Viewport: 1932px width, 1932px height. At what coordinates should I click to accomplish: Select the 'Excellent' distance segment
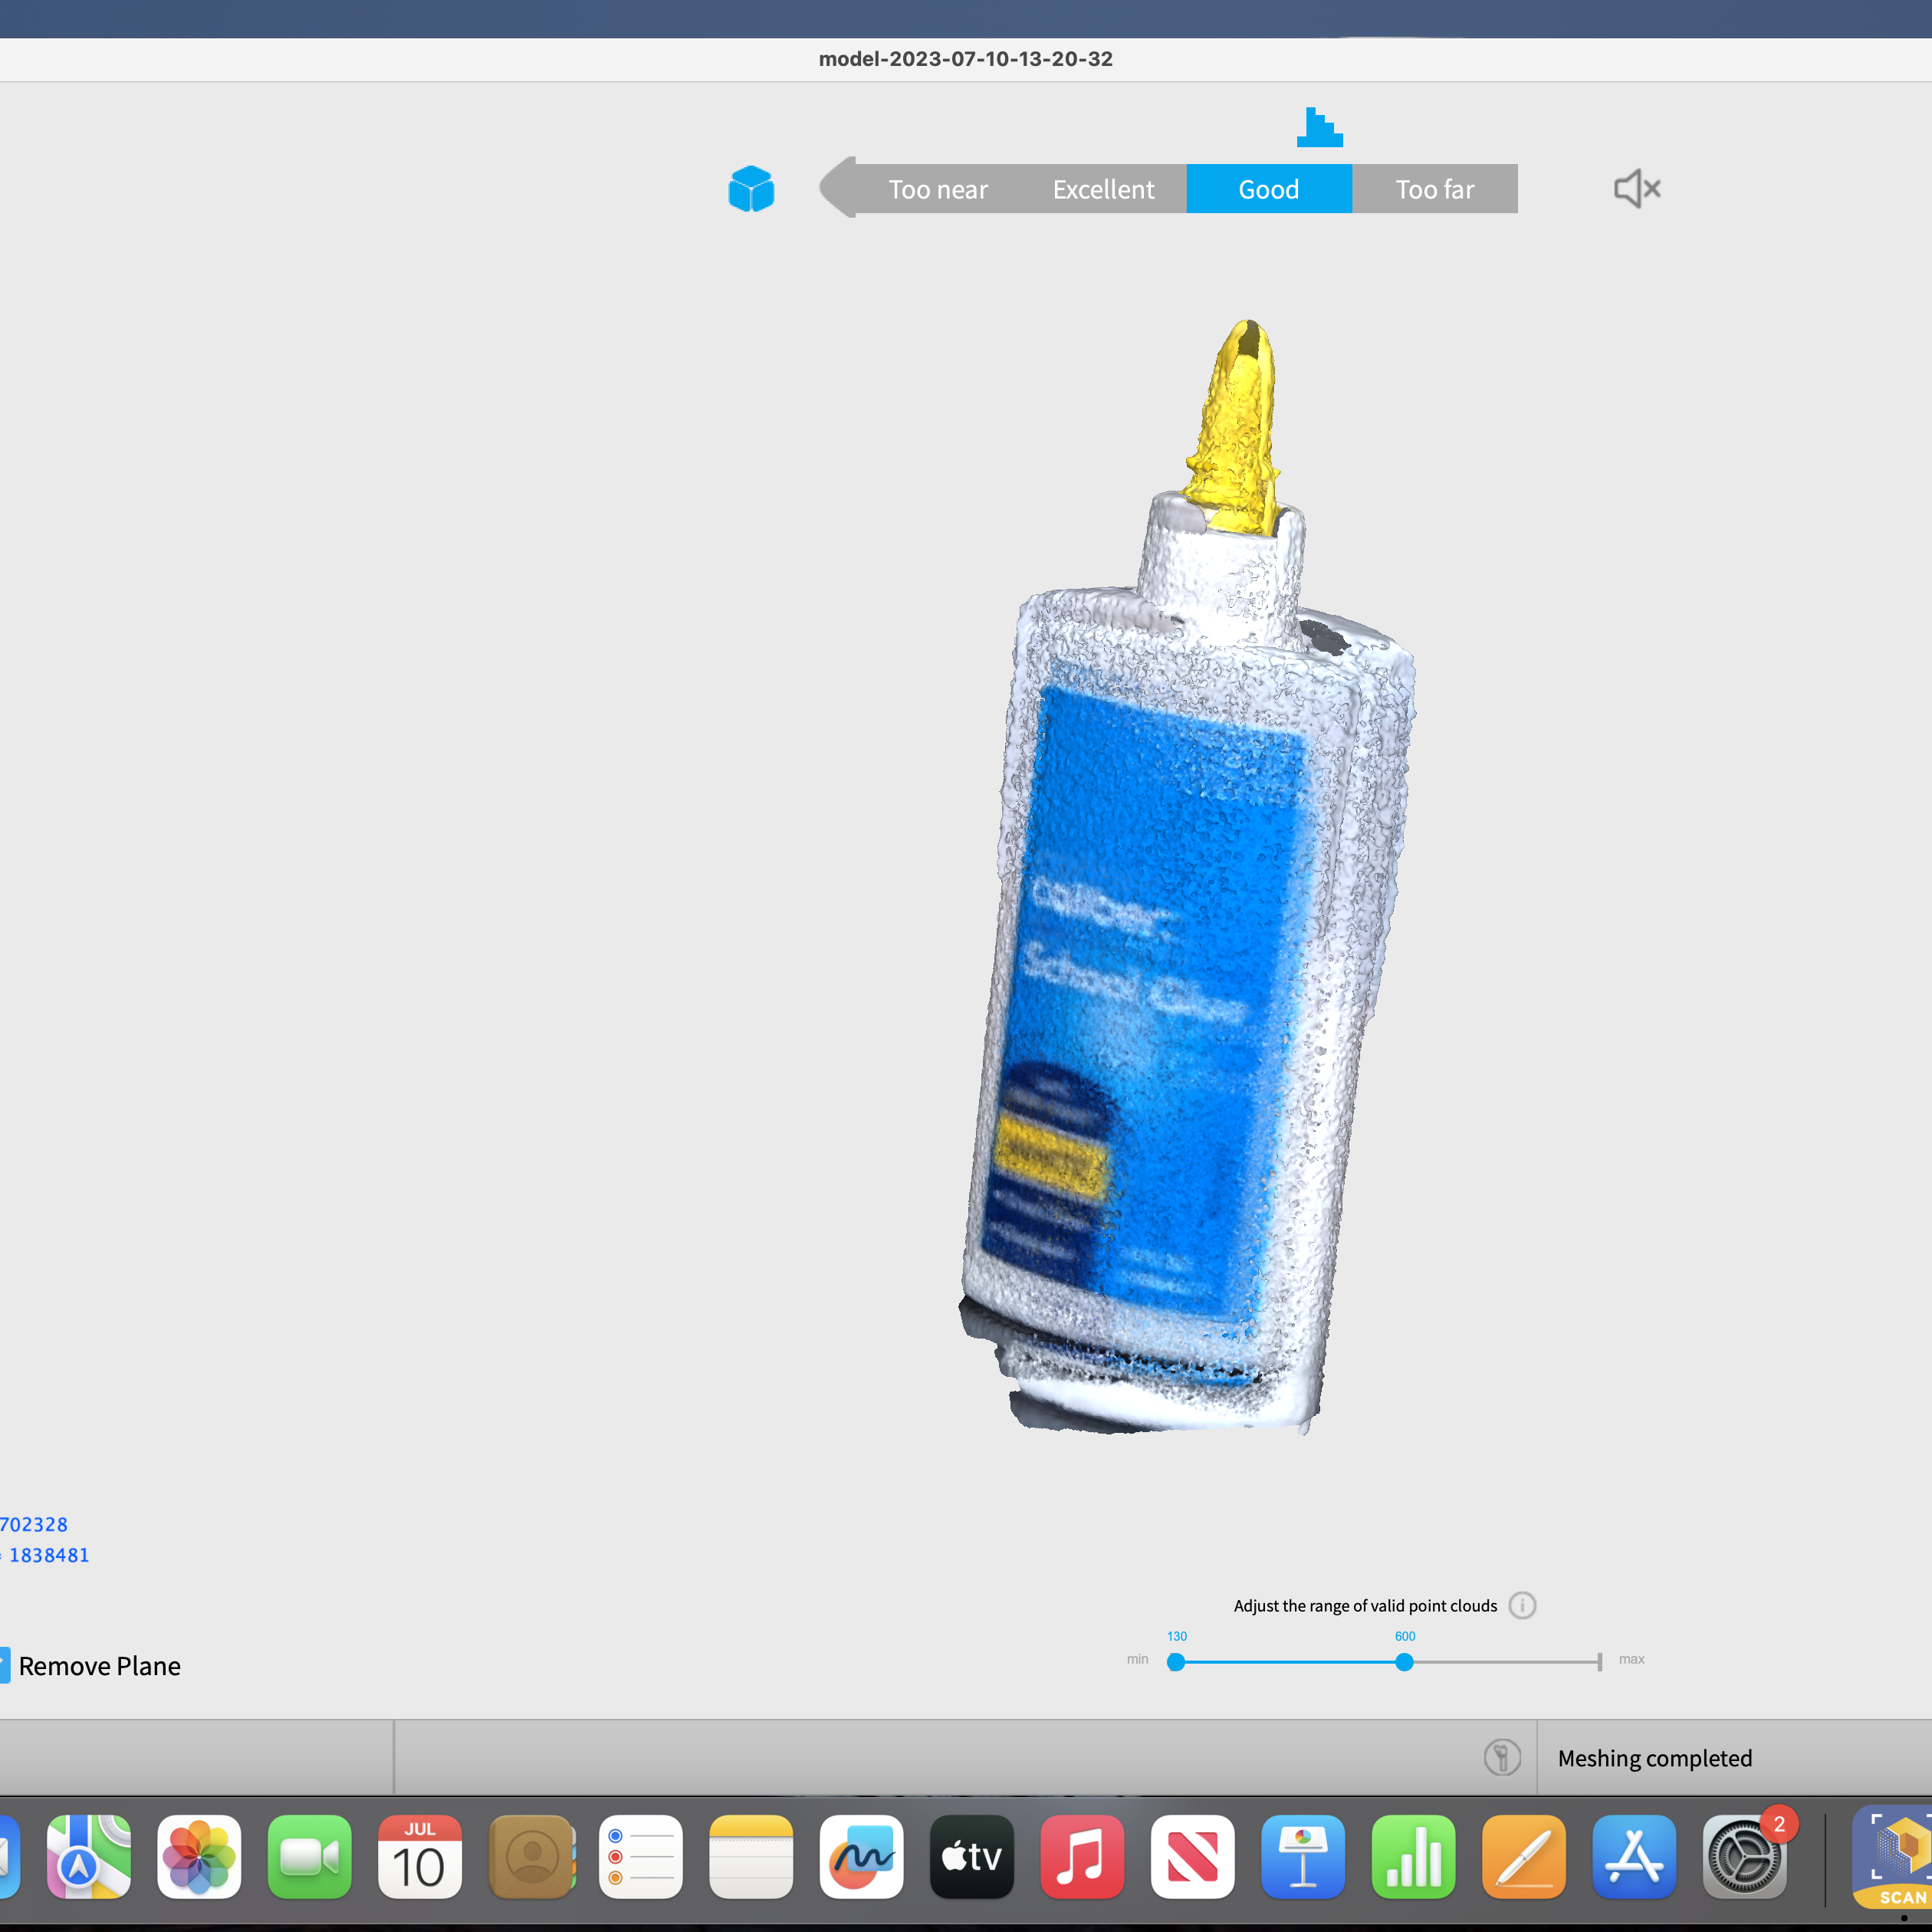pyautogui.click(x=1103, y=189)
